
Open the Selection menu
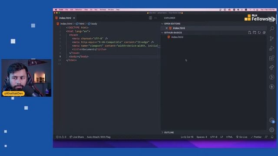point(79,10)
